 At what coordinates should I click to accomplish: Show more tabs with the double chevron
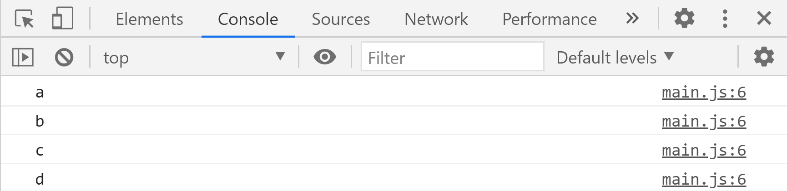[632, 19]
